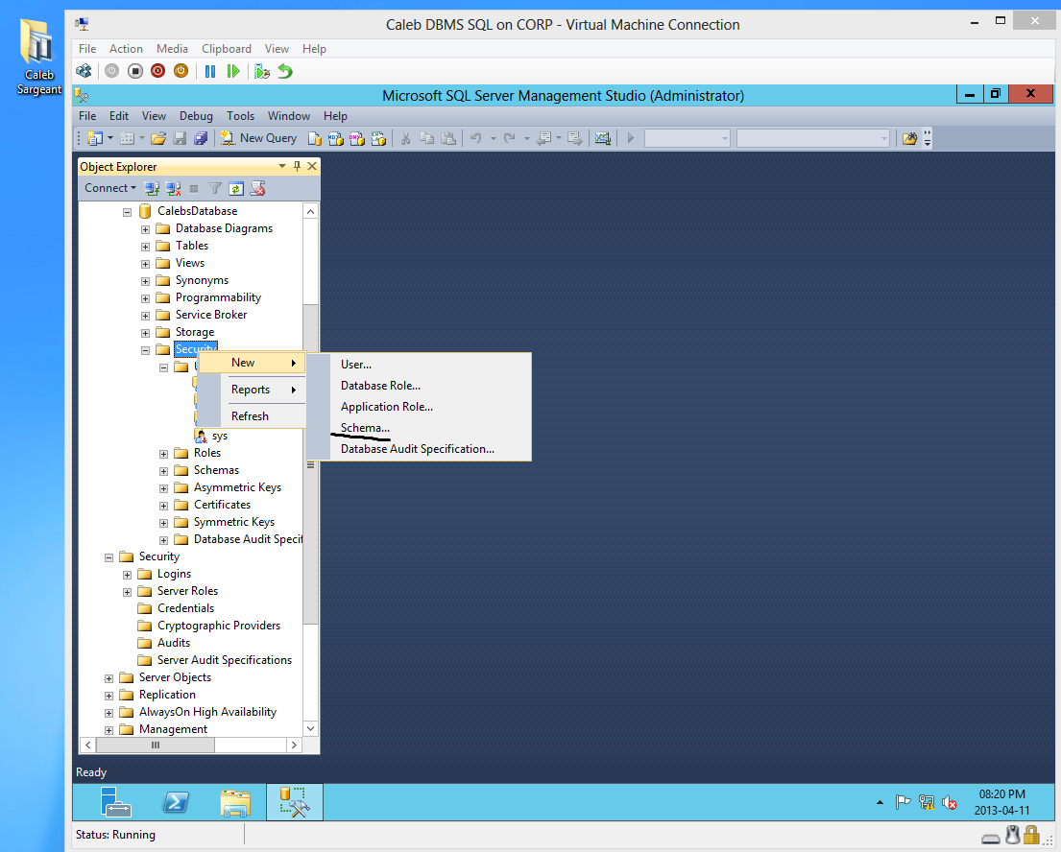Image resolution: width=1061 pixels, height=852 pixels.
Task: Open the Caleb Sargeant desktop folder
Action: pyautogui.click(x=38, y=59)
